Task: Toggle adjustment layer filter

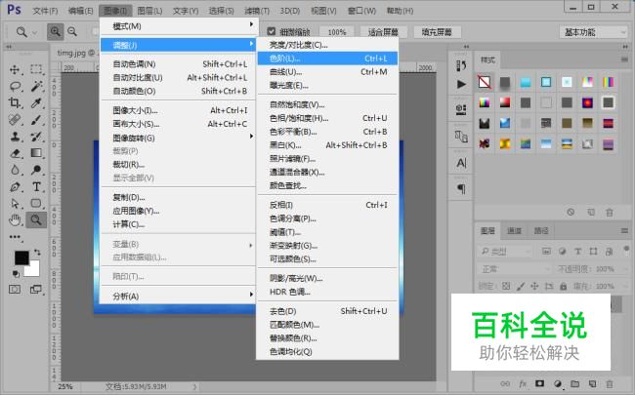Action: point(562,251)
